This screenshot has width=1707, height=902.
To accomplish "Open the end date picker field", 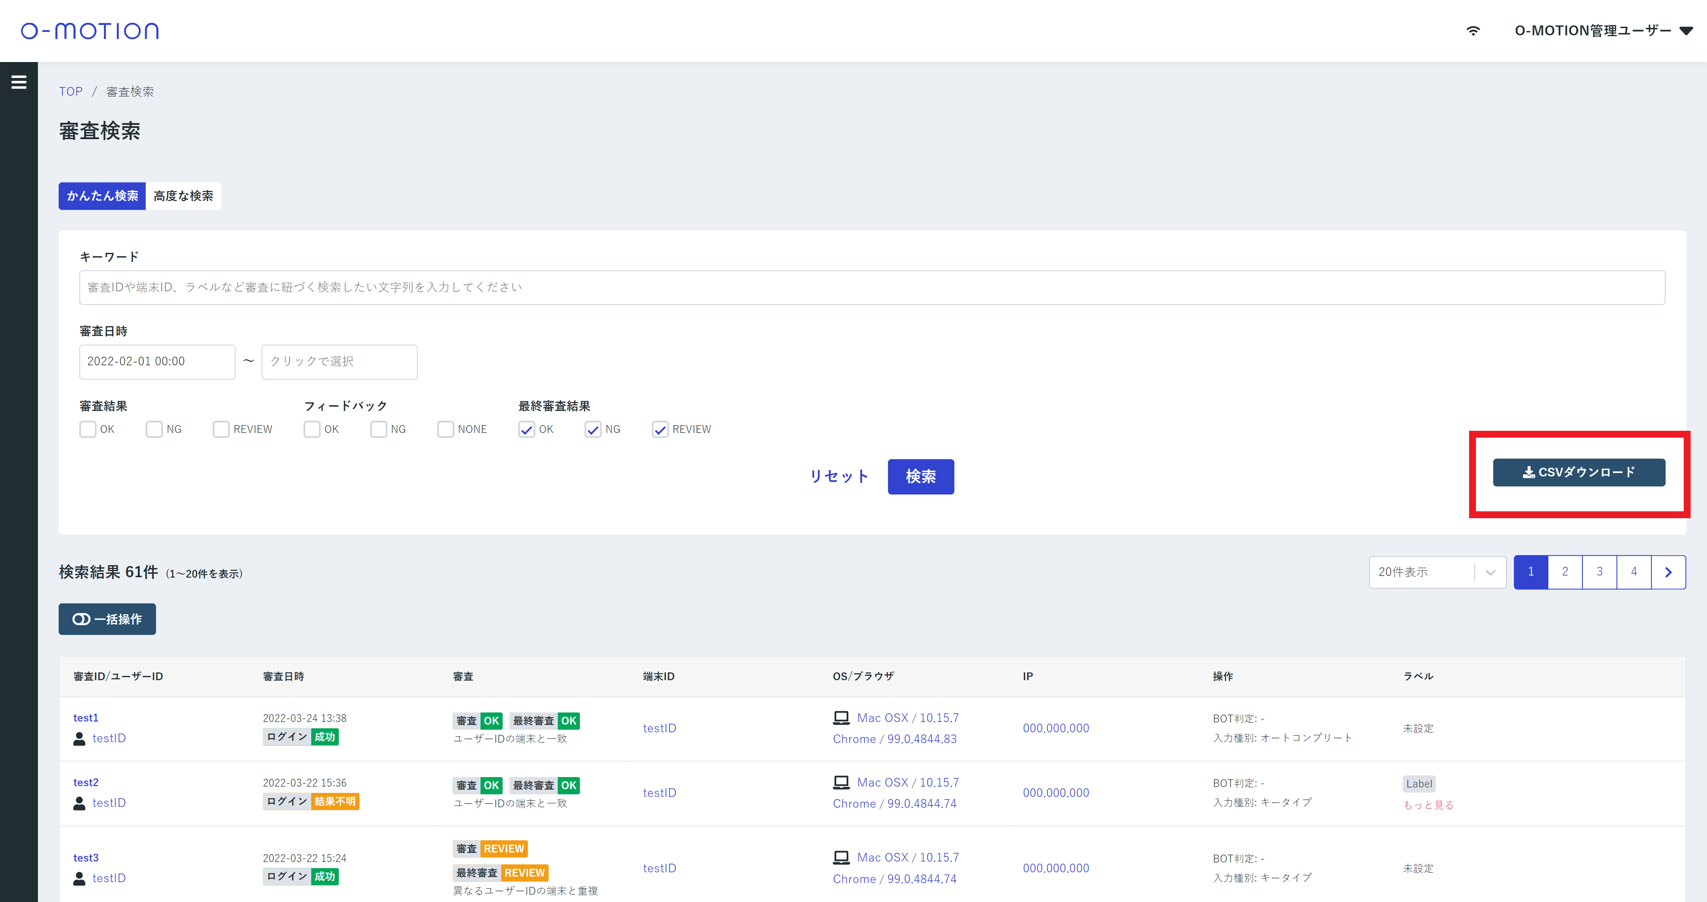I will 339,361.
